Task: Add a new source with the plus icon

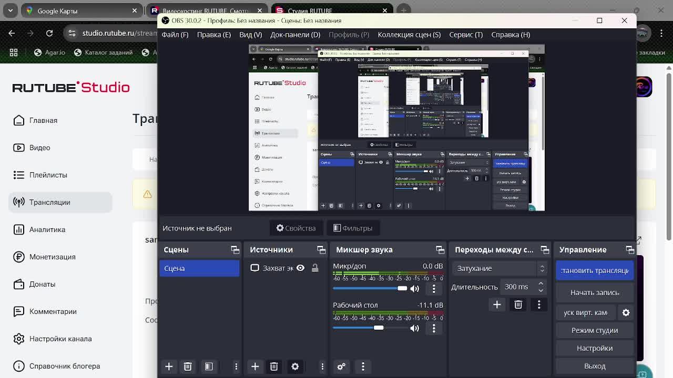Action: point(255,366)
